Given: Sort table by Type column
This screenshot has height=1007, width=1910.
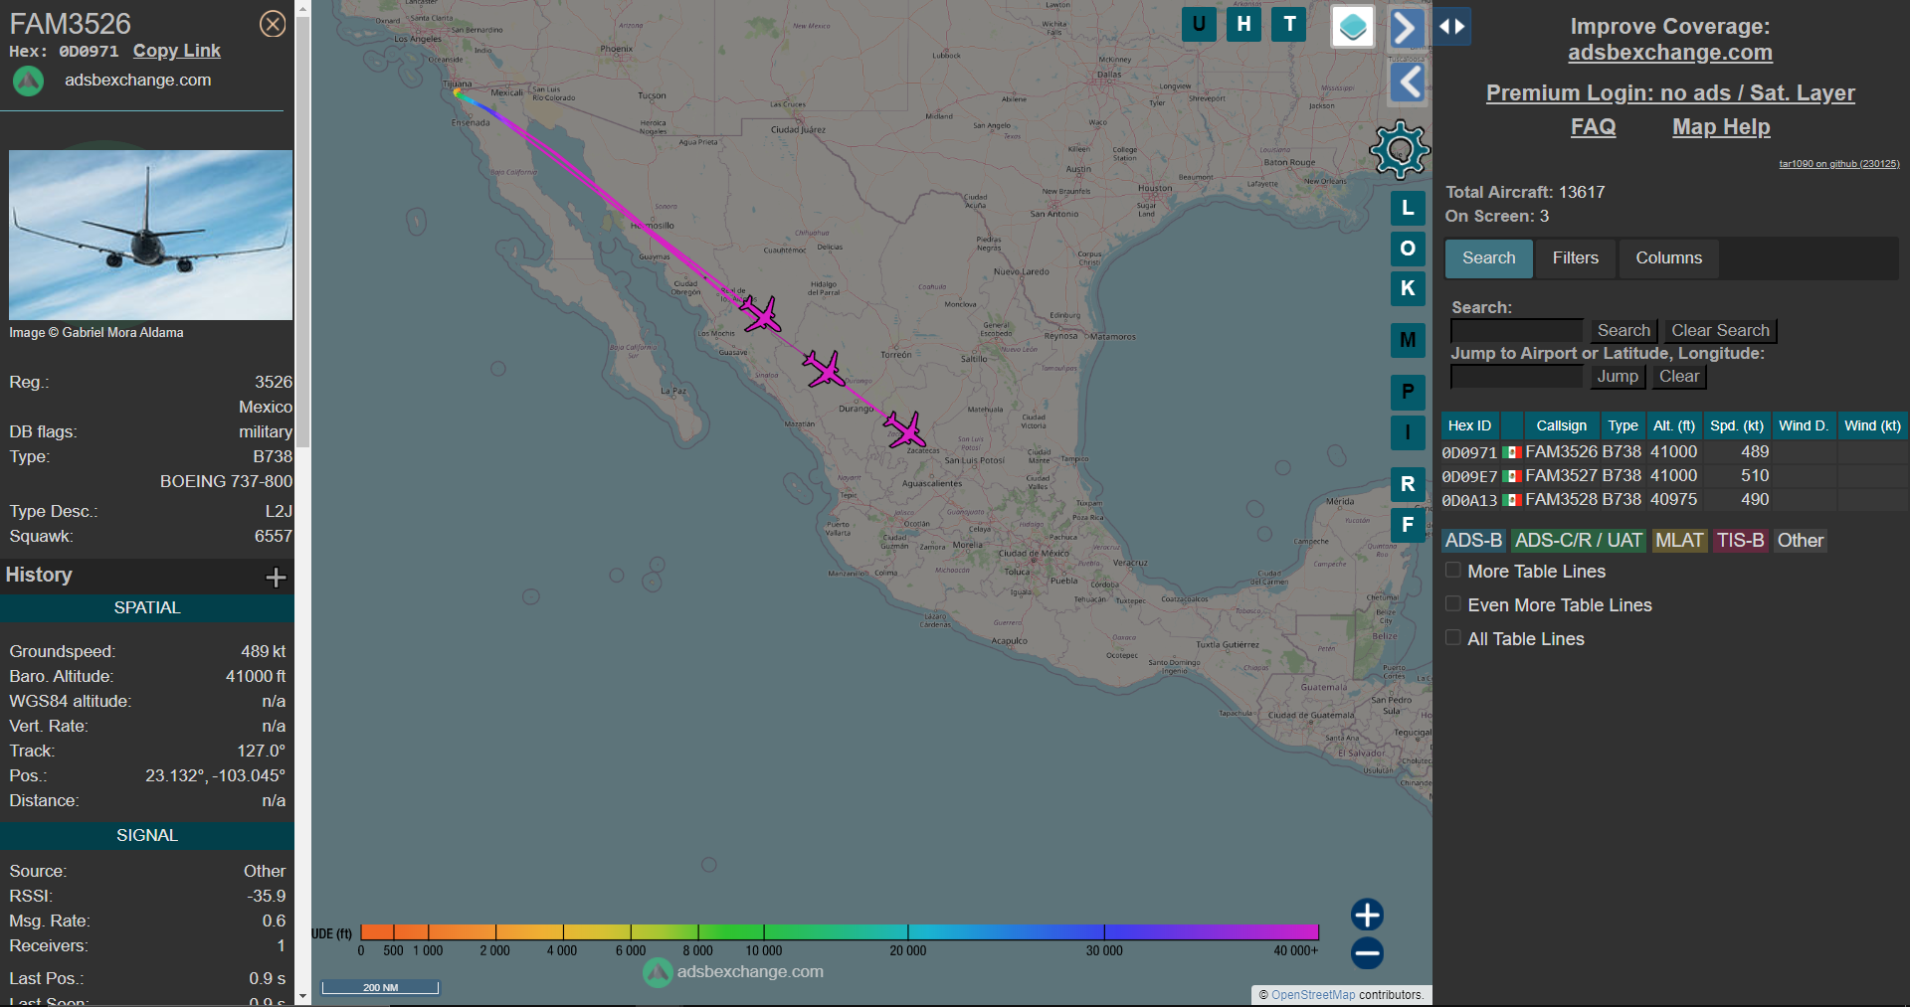Looking at the screenshot, I should click(1623, 425).
